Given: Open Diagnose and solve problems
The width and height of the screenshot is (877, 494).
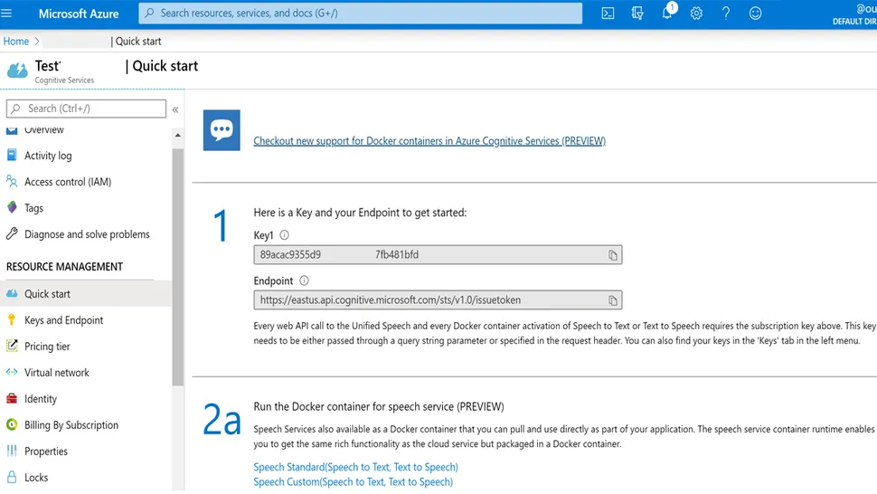Looking at the screenshot, I should (87, 234).
